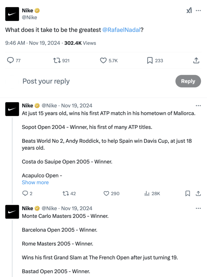This screenshot has height=277, width=207.
Task: Open the Nike profile avatar at top
Action: [12, 14]
